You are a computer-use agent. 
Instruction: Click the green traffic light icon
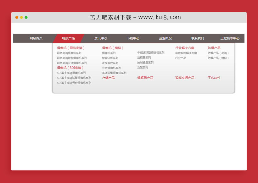click(x=27, y=18)
